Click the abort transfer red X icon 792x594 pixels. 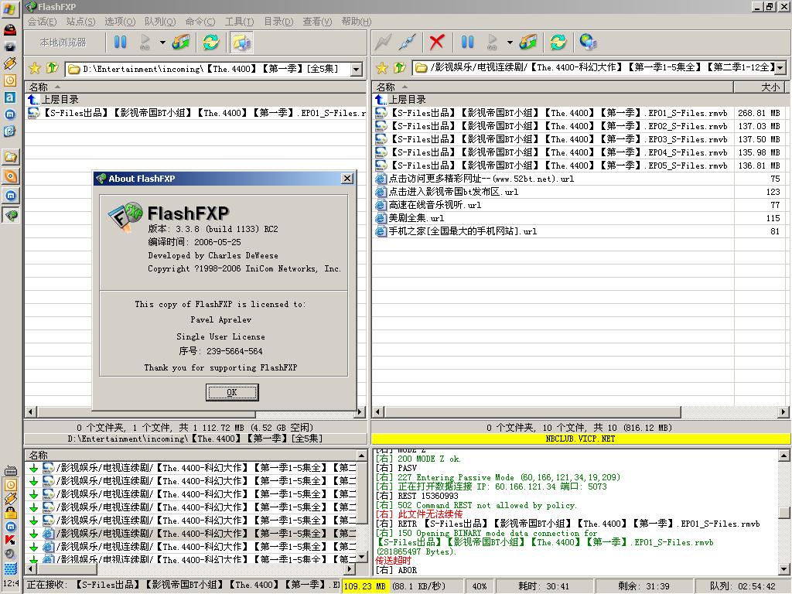[x=437, y=43]
